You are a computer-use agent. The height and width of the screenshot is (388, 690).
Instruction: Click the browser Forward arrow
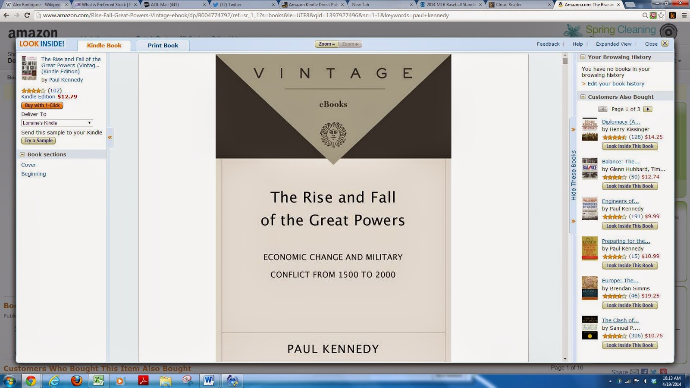[x=16, y=15]
